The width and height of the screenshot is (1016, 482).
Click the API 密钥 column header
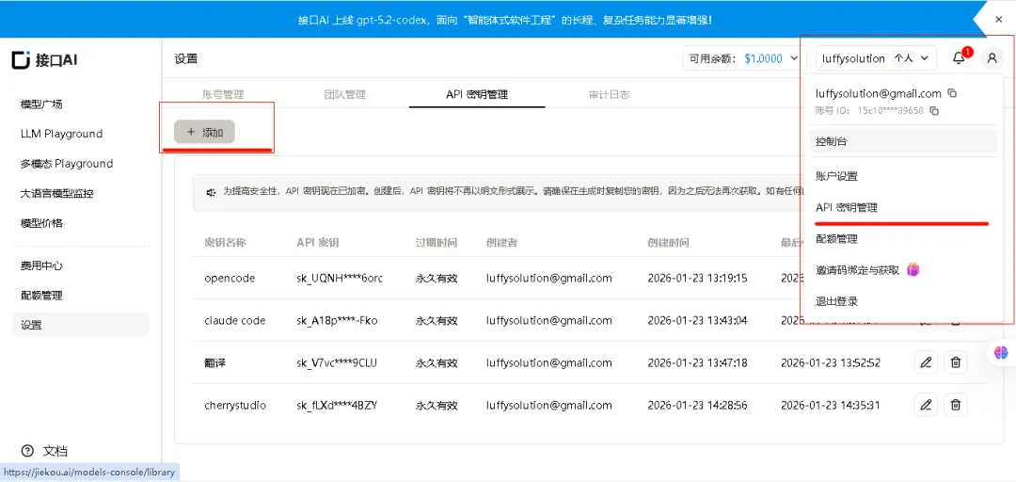click(x=318, y=243)
